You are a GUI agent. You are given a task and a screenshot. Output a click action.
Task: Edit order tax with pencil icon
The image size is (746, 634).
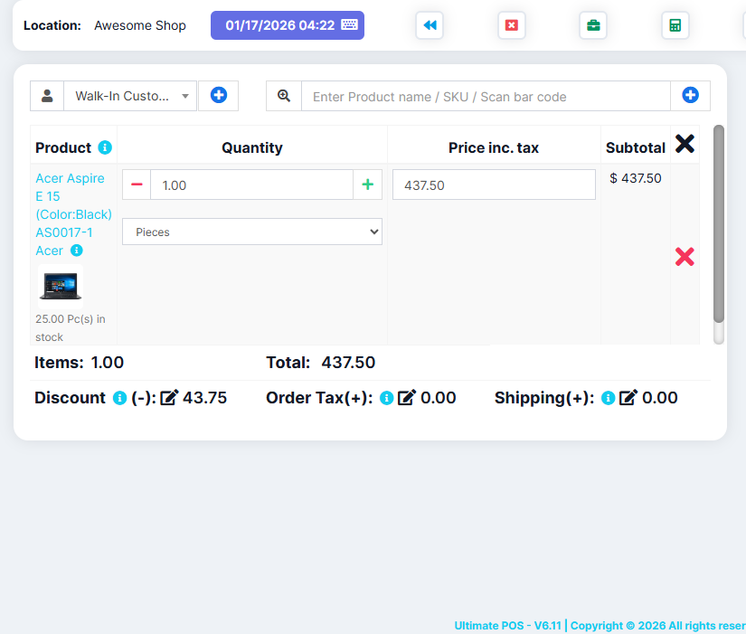pos(407,398)
